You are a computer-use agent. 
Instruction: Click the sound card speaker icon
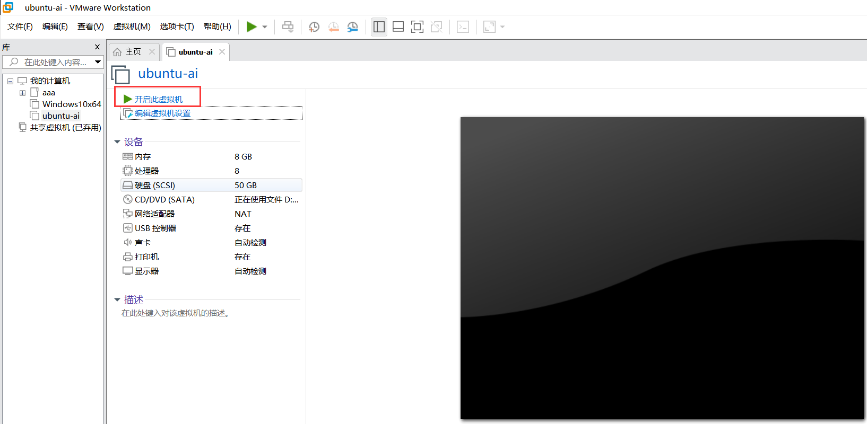[127, 243]
